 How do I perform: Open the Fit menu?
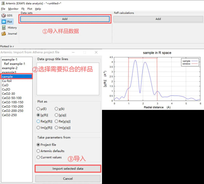23,9
